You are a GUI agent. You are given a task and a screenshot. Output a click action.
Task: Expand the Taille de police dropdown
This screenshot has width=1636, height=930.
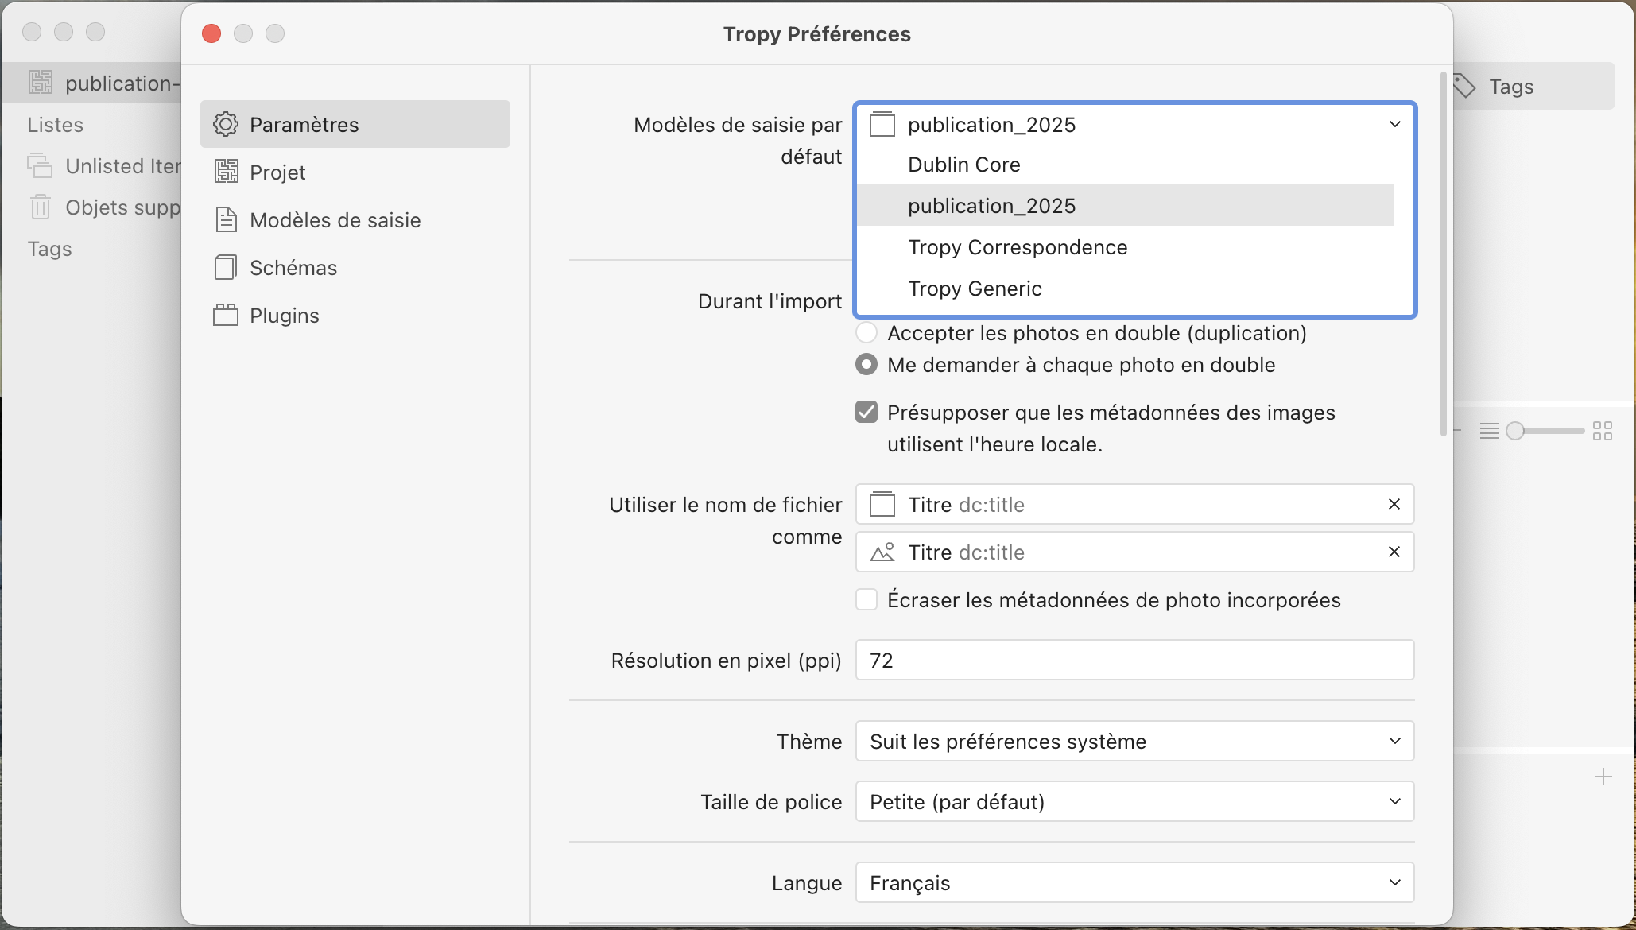tap(1134, 801)
